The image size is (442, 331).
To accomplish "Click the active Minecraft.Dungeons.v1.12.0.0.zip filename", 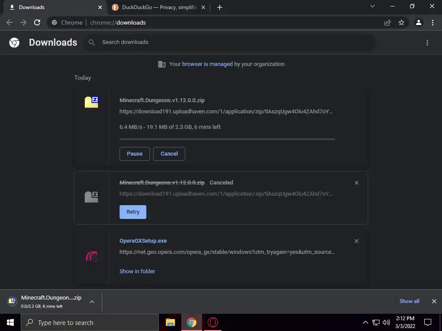I will [162, 100].
